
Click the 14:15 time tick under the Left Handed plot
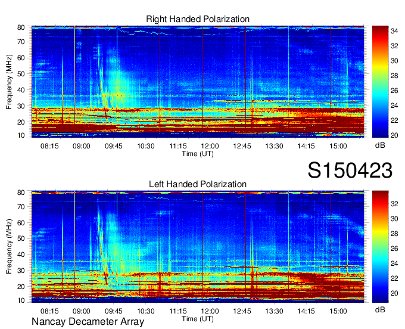(x=306, y=311)
